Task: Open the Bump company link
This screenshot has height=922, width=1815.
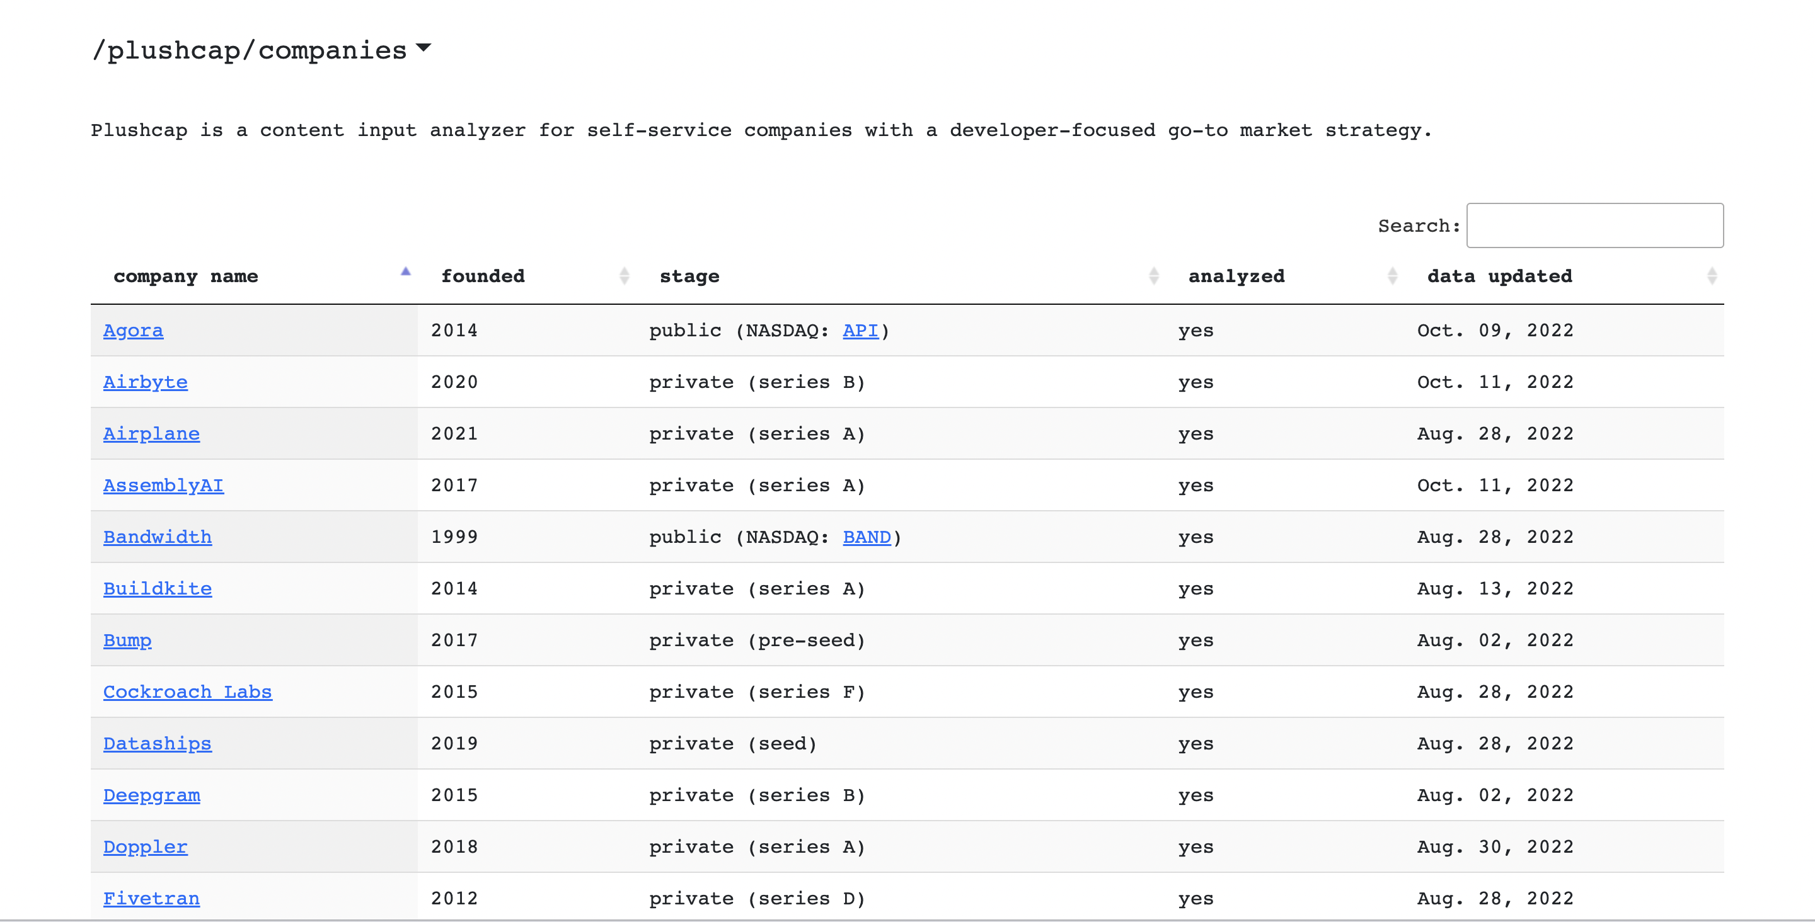Action: click(x=127, y=640)
